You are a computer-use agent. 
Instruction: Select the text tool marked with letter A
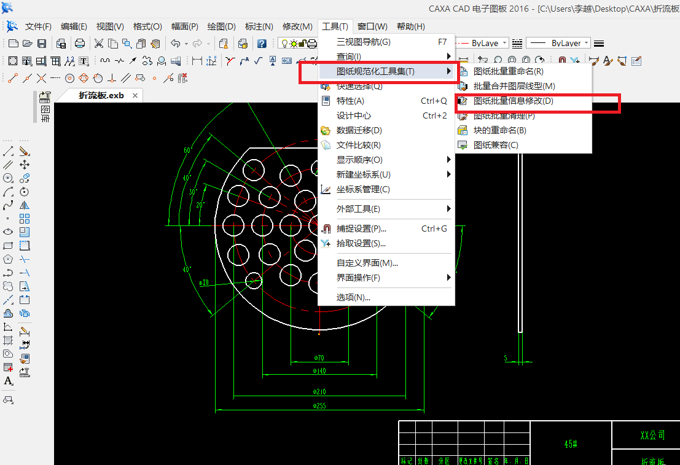pos(9,381)
